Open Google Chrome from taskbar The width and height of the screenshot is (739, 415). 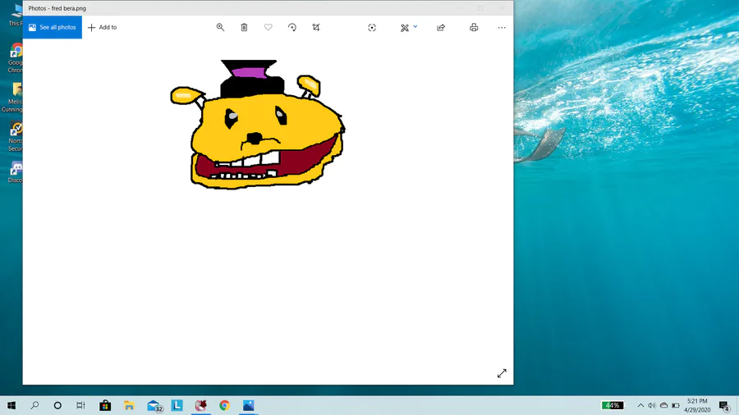[224, 405]
